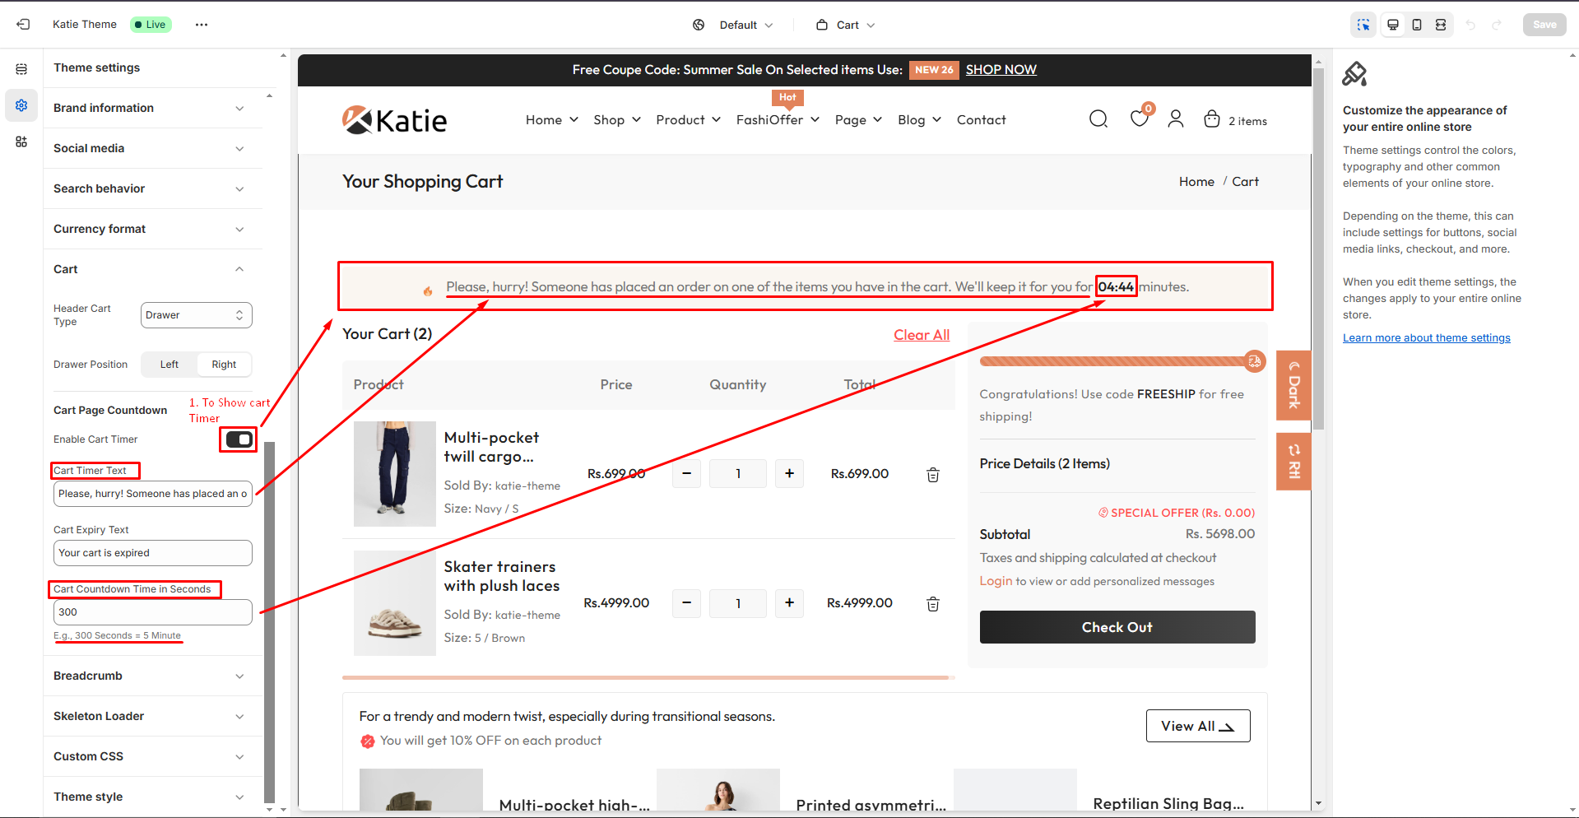Open the wishlist heart icon
This screenshot has width=1579, height=818.
1139,119
